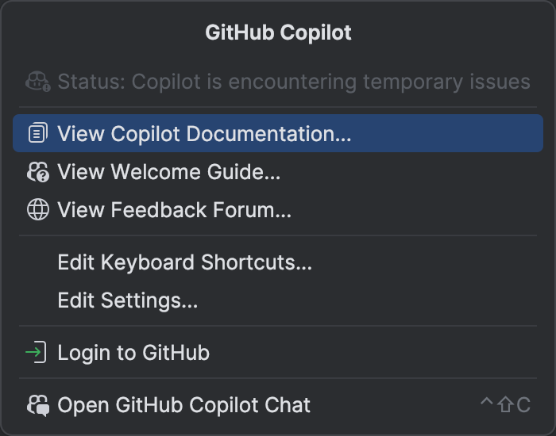Choose View Feedback Forum entry
556x436 pixels.
tap(278, 210)
